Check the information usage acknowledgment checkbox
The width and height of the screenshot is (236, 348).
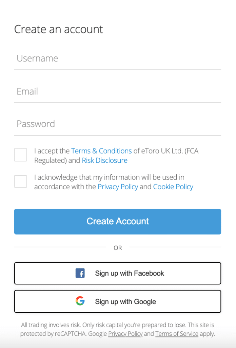click(x=20, y=181)
